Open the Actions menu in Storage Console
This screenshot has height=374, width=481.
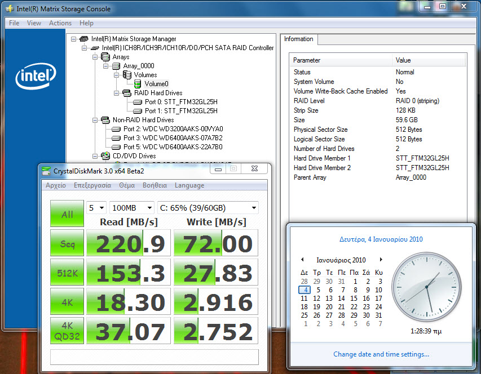coord(60,23)
